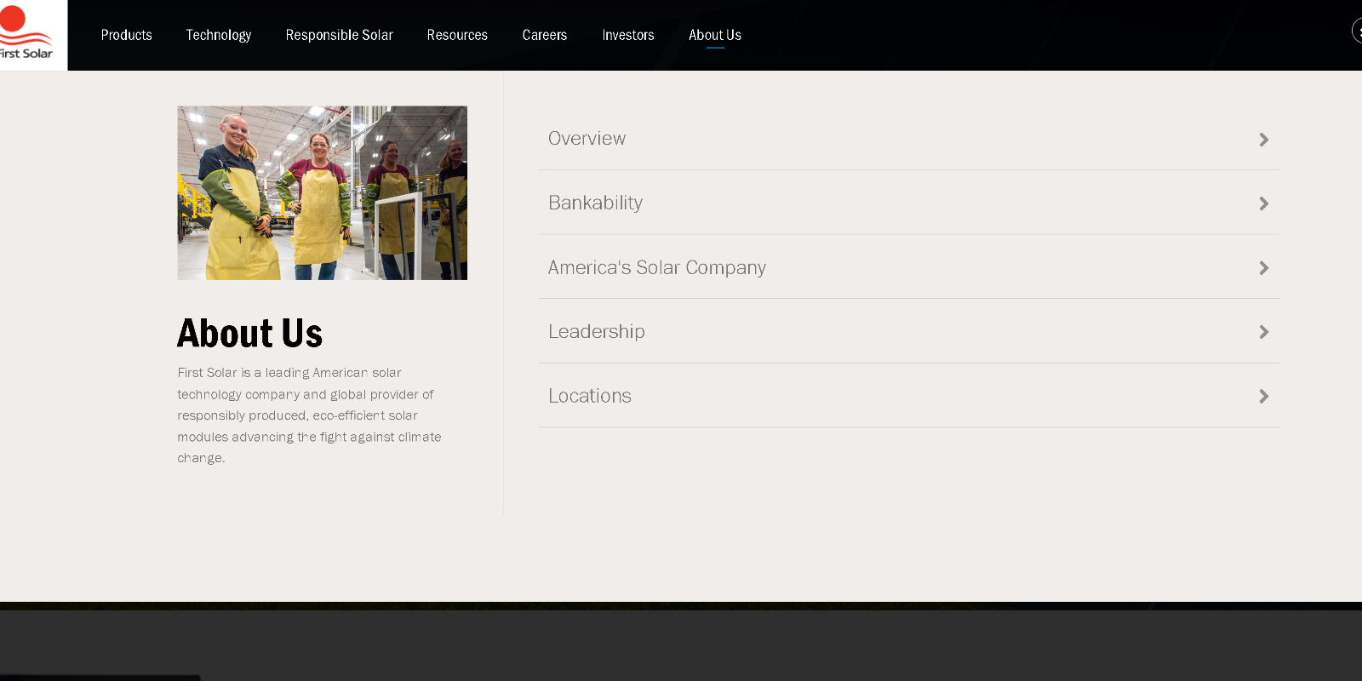Open the Investors menu
Screen dimensions: 1362x681
pyautogui.click(x=628, y=35)
